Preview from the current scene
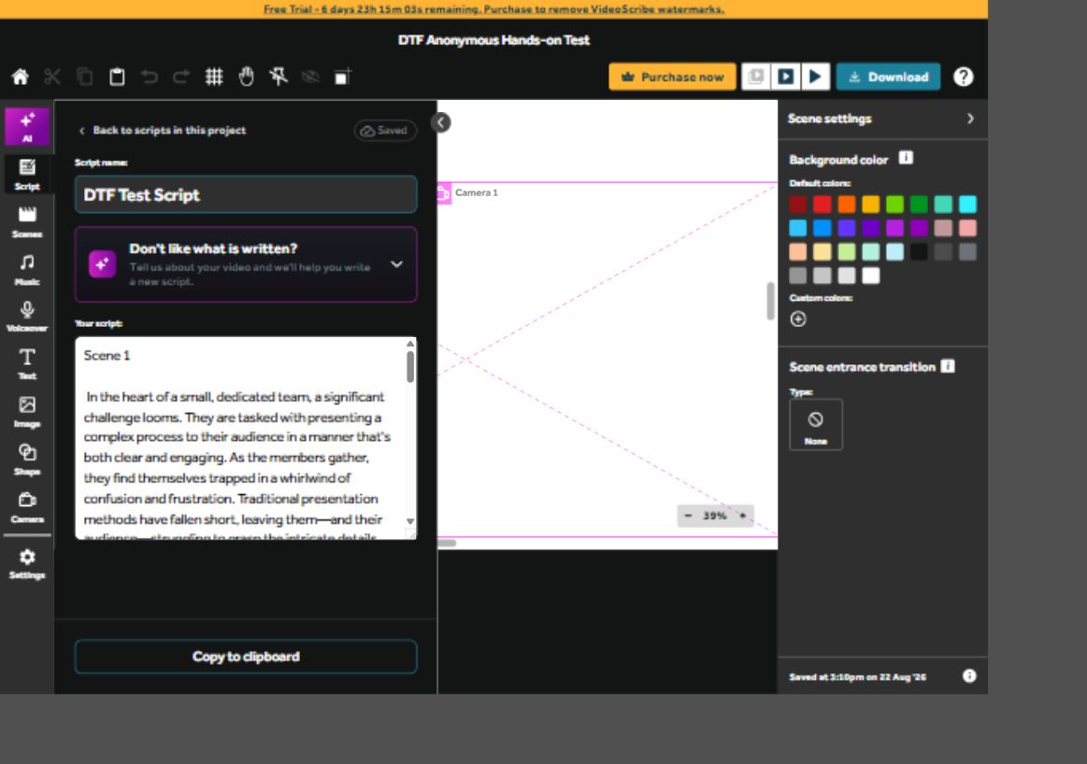This screenshot has height=764, width=1087. pos(785,77)
